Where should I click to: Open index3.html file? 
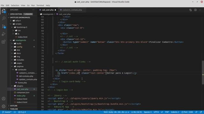[x=22, y=102]
